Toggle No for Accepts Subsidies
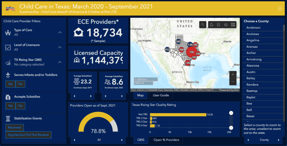287x146 pixels. [x=20, y=106]
